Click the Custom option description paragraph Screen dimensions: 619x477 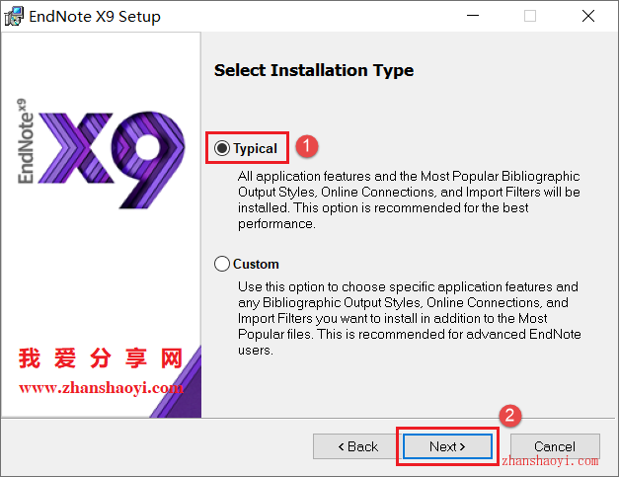(410, 318)
